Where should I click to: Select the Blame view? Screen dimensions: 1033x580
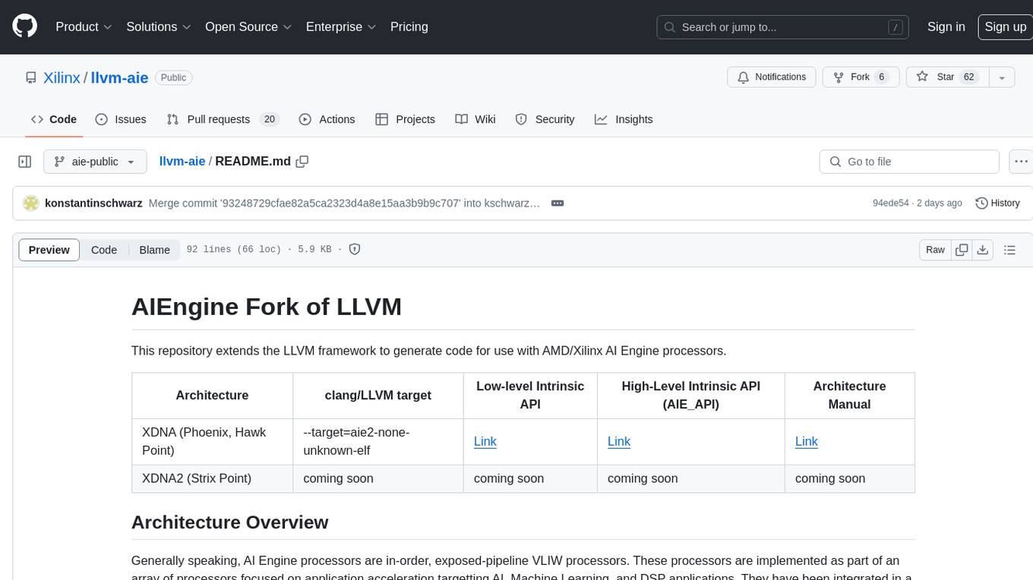coord(155,250)
